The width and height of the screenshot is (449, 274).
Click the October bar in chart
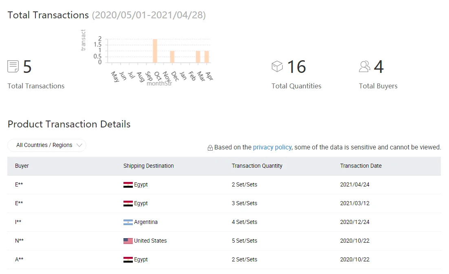coord(155,51)
